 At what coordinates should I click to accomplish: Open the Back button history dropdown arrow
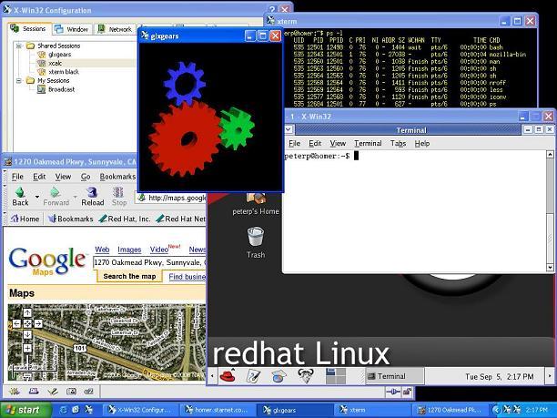pos(37,196)
